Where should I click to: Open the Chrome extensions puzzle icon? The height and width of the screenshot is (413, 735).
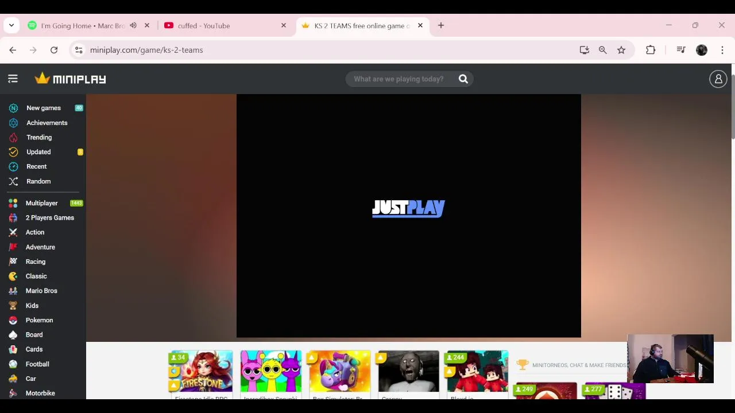(x=651, y=50)
